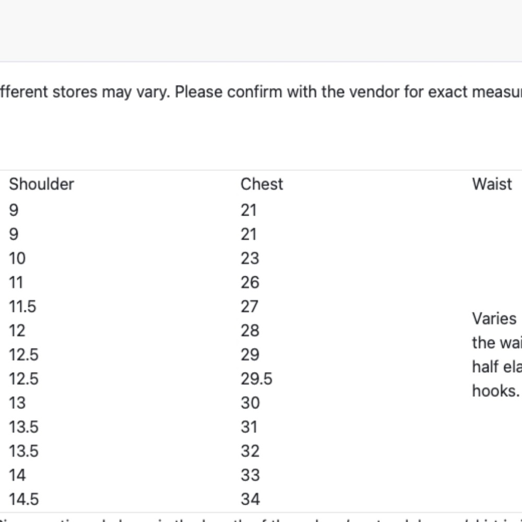Select the chest value 23 cell

[250, 258]
